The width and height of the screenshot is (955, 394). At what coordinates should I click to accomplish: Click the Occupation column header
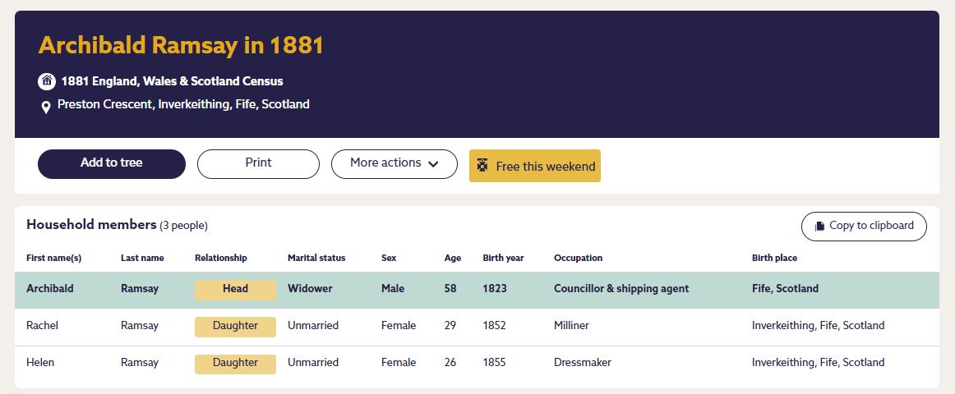coord(578,258)
